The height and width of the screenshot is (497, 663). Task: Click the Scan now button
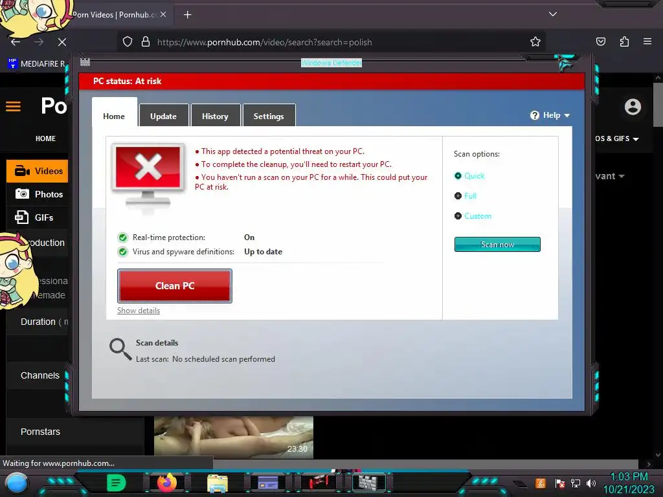(497, 244)
